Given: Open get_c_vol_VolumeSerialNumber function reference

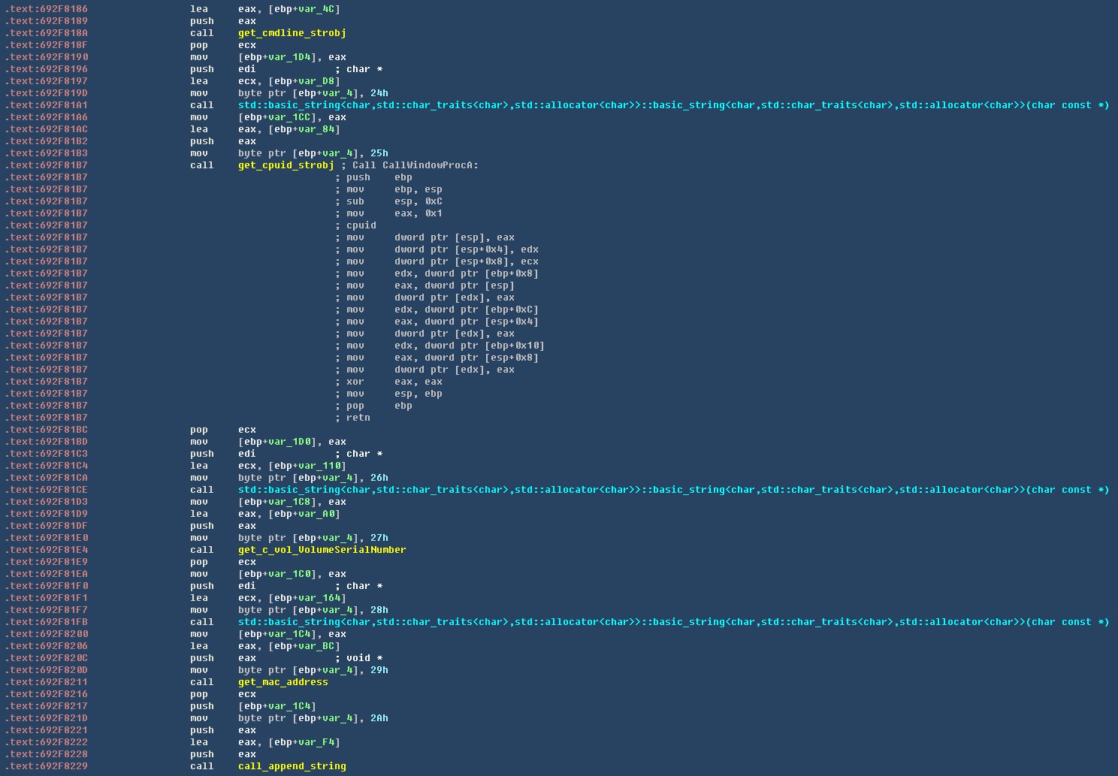Looking at the screenshot, I should [322, 550].
